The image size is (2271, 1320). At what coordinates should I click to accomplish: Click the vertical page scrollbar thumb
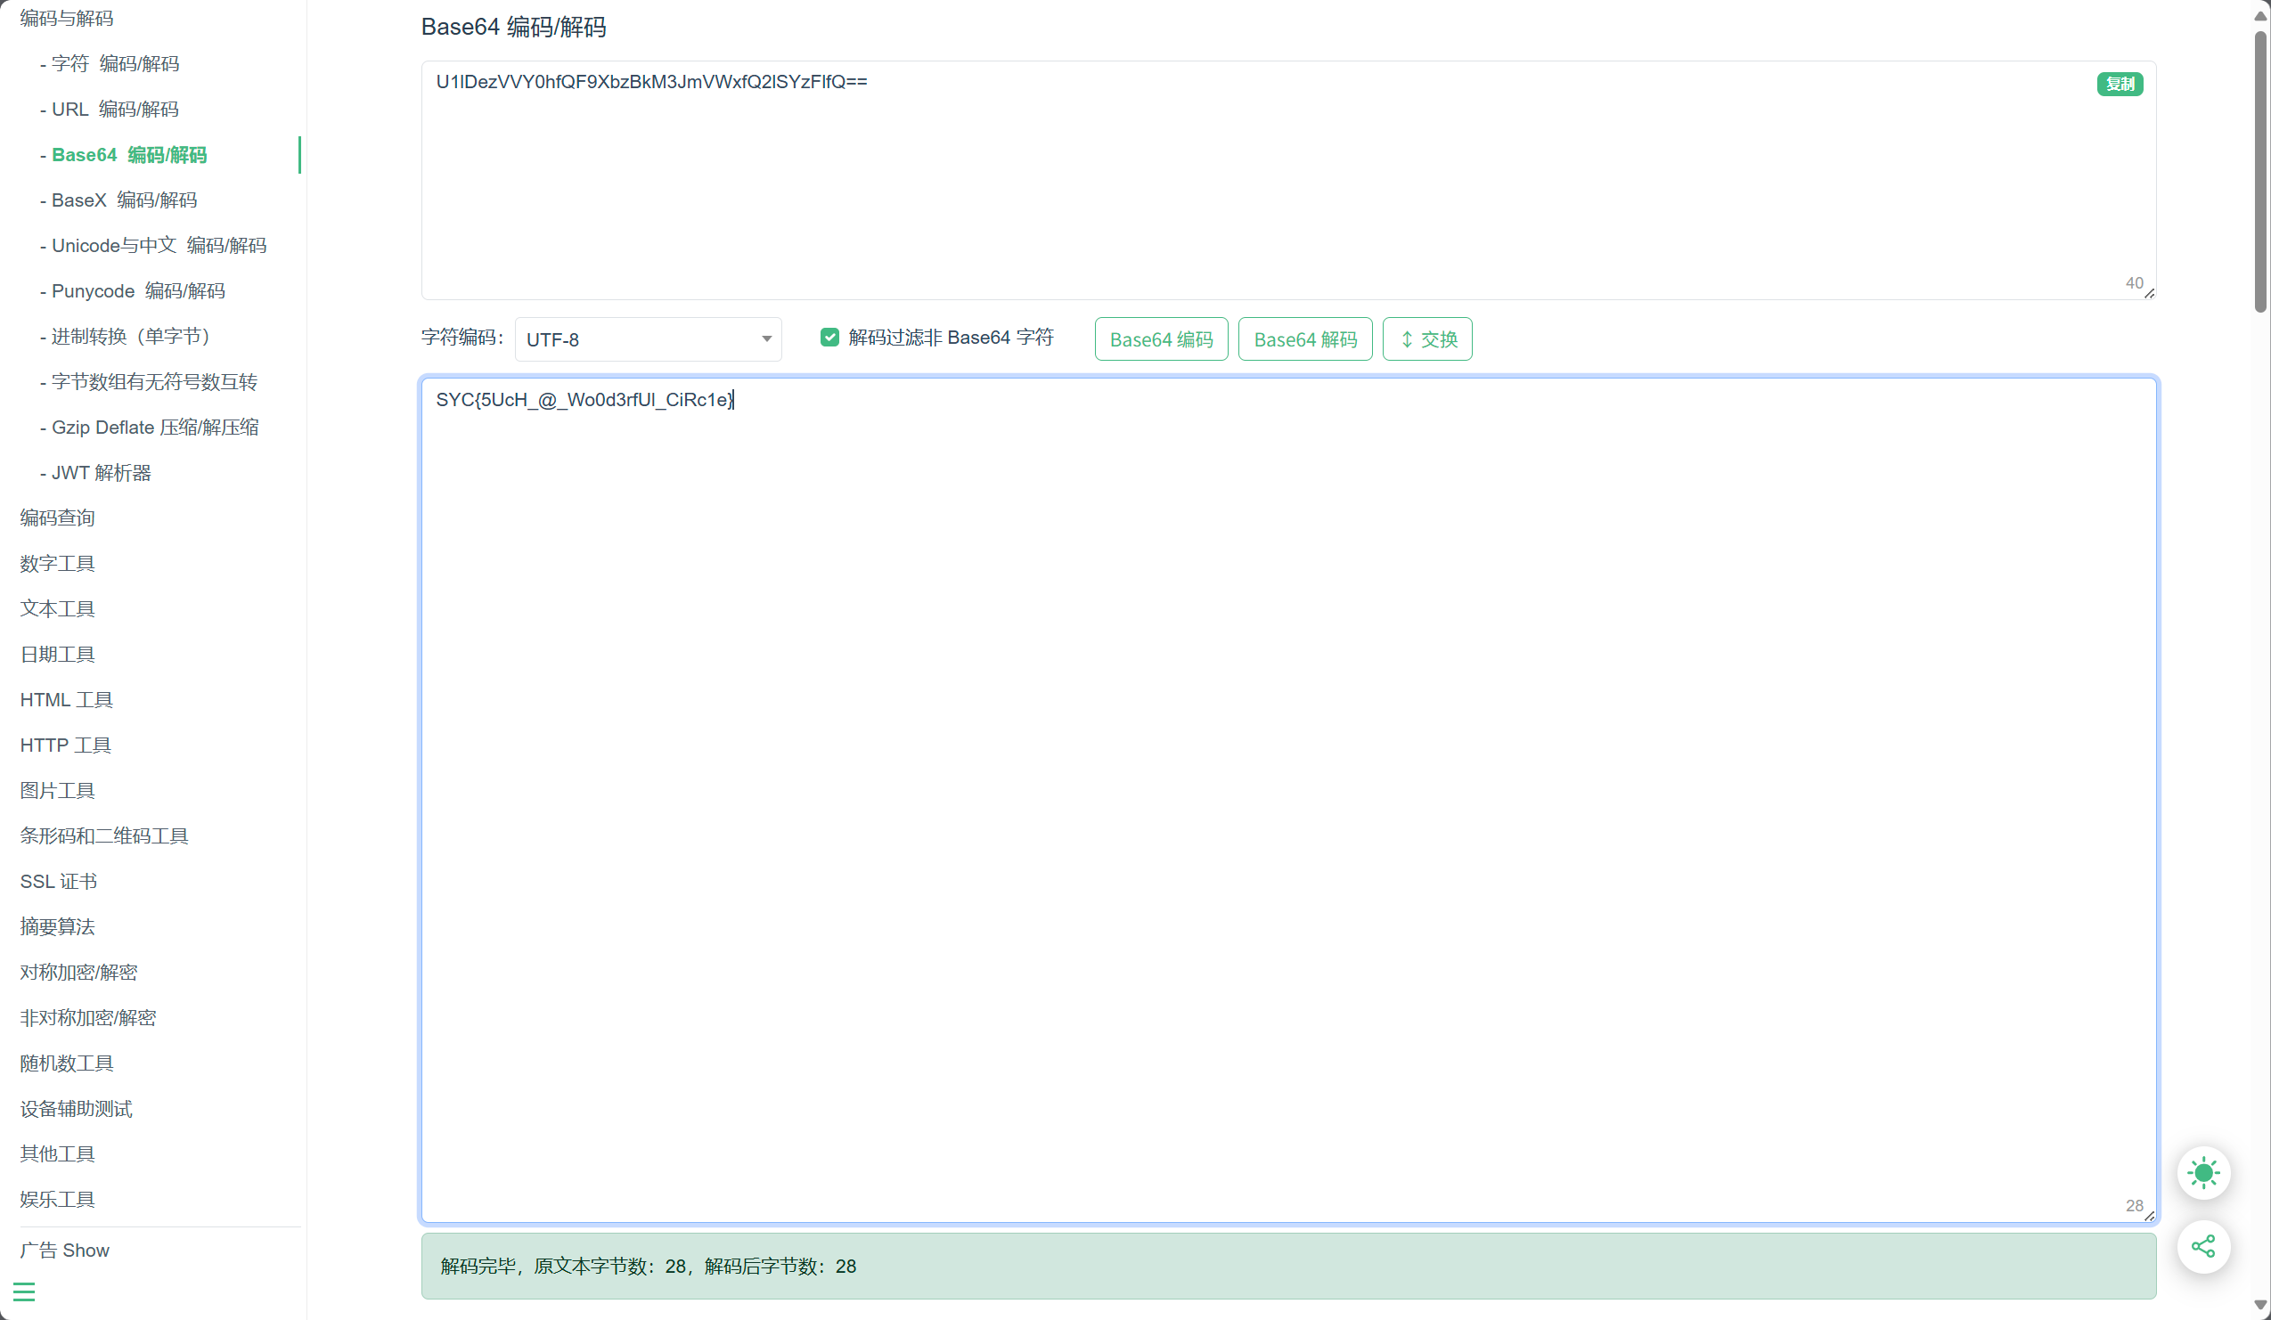[2259, 171]
